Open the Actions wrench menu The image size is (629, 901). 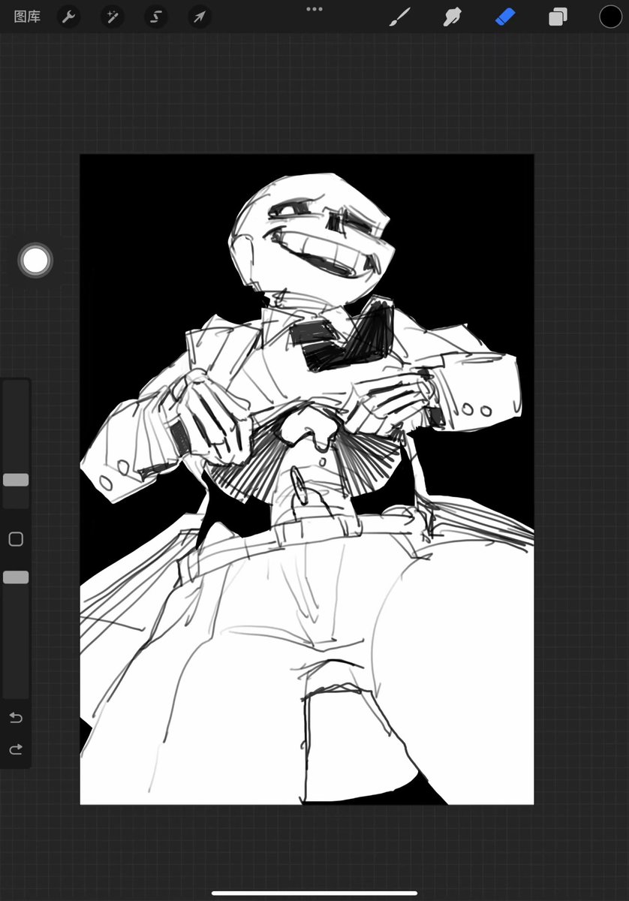(69, 17)
